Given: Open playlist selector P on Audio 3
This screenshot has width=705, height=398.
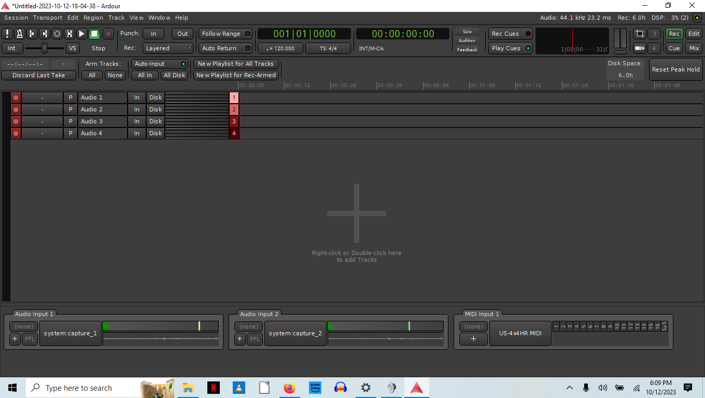Looking at the screenshot, I should tap(70, 121).
